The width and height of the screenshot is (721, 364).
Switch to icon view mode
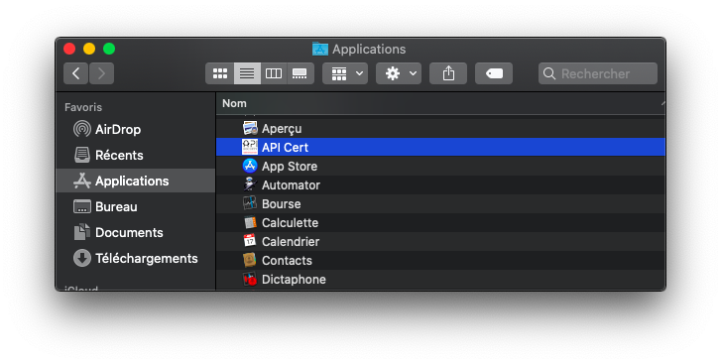tap(220, 73)
